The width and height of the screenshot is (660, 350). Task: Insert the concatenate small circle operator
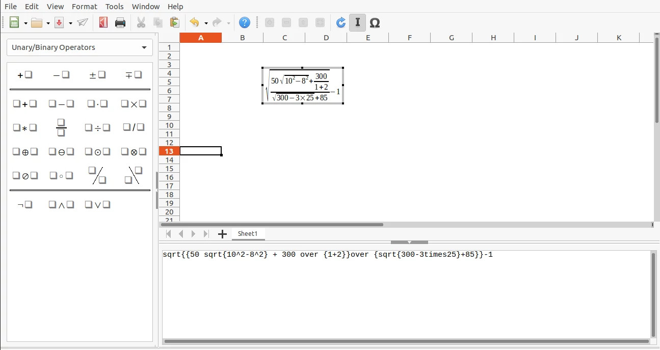[61, 175]
